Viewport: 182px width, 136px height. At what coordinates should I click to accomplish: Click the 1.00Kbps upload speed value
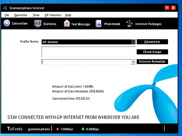[67, 129]
